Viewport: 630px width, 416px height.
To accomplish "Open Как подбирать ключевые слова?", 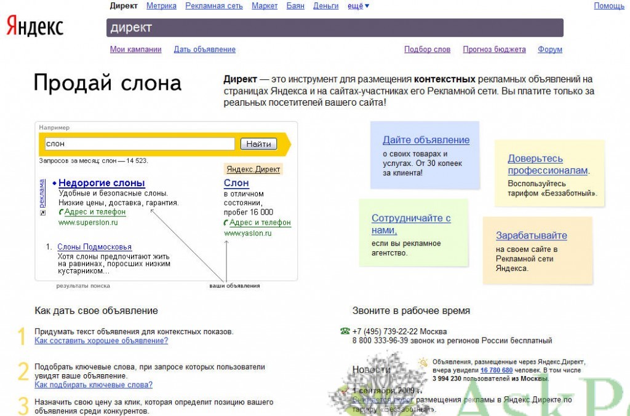I will [94, 385].
